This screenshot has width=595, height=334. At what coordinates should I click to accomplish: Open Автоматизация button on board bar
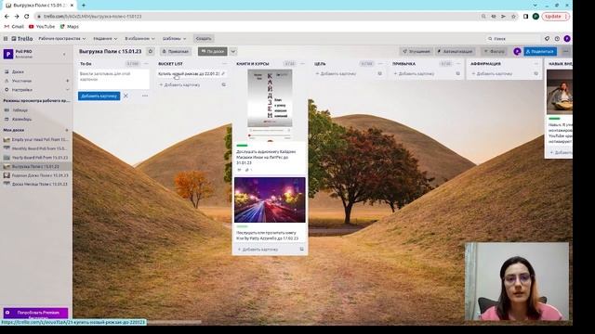(455, 52)
